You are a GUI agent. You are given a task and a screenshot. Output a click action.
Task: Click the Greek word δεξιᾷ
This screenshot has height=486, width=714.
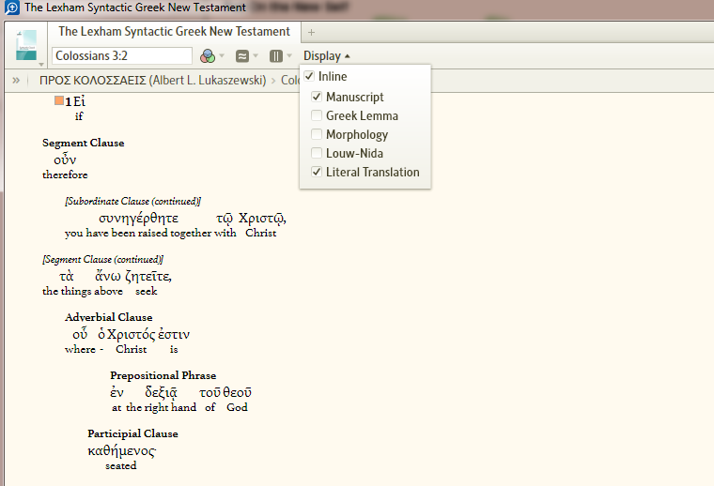pyautogui.click(x=162, y=392)
